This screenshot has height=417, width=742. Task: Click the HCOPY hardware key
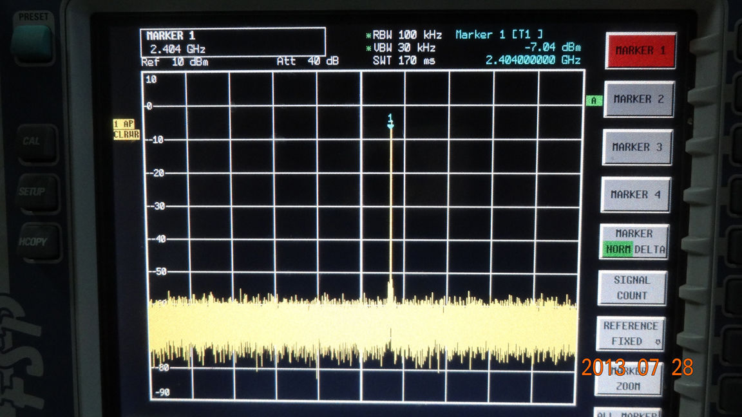pyautogui.click(x=39, y=242)
